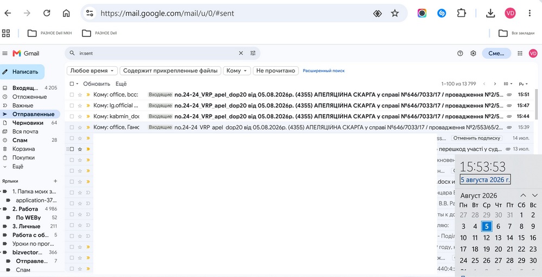Tick checkbox of the 14 июл. email
This screenshot has width=542, height=277.
[72, 138]
